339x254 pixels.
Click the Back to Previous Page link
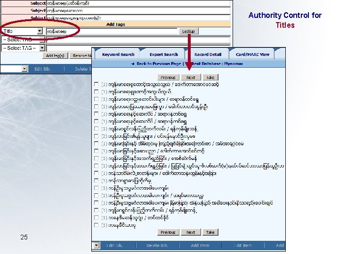[159, 63]
